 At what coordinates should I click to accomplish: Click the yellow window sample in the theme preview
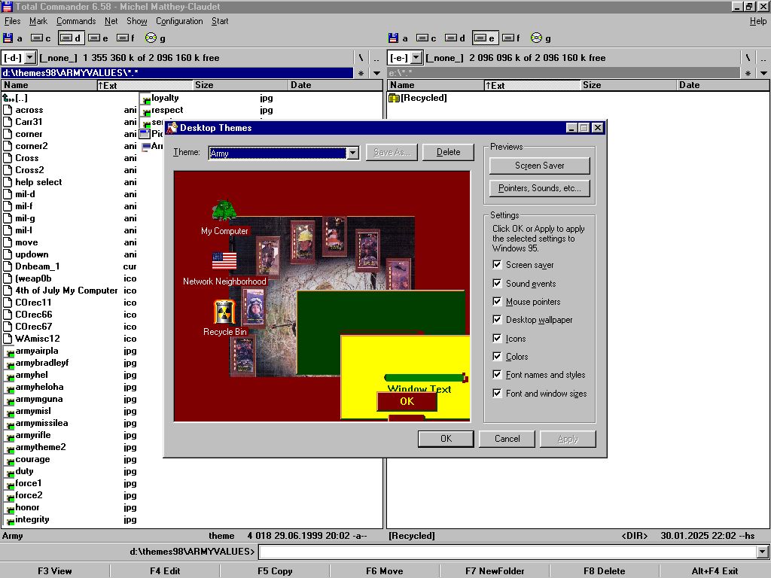coord(407,357)
